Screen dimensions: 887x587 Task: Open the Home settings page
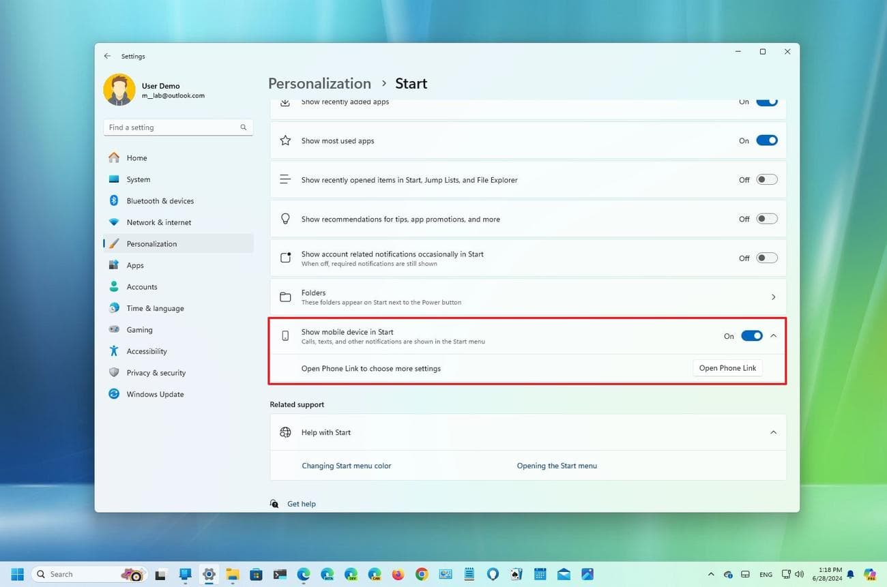(178, 157)
